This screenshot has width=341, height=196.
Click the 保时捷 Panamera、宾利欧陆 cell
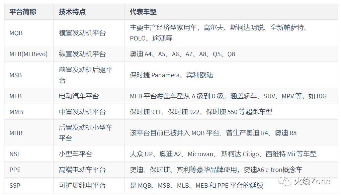point(231,75)
